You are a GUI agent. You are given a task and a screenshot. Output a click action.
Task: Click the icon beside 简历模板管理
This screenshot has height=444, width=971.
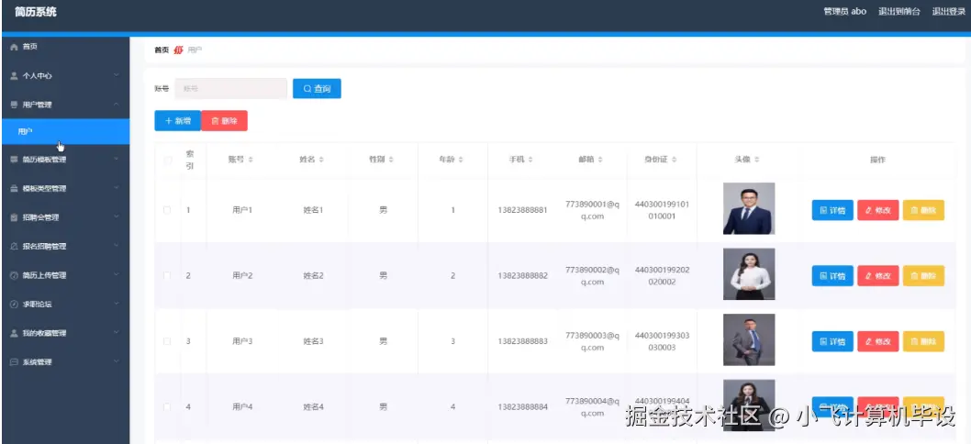15,159
